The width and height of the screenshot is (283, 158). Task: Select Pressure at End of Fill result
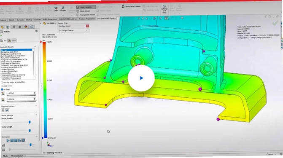click(x=9, y=52)
